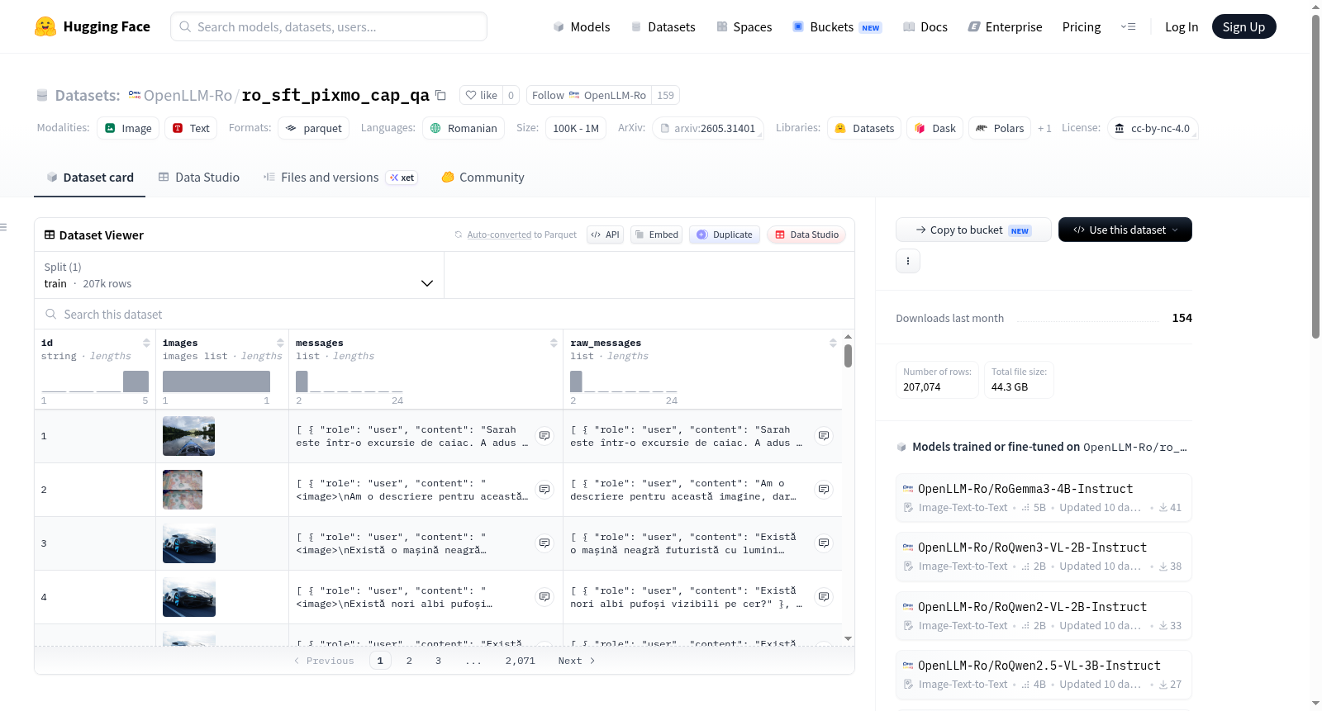1322x711 pixels.
Task: Select the Datasets library tag
Action: point(864,128)
